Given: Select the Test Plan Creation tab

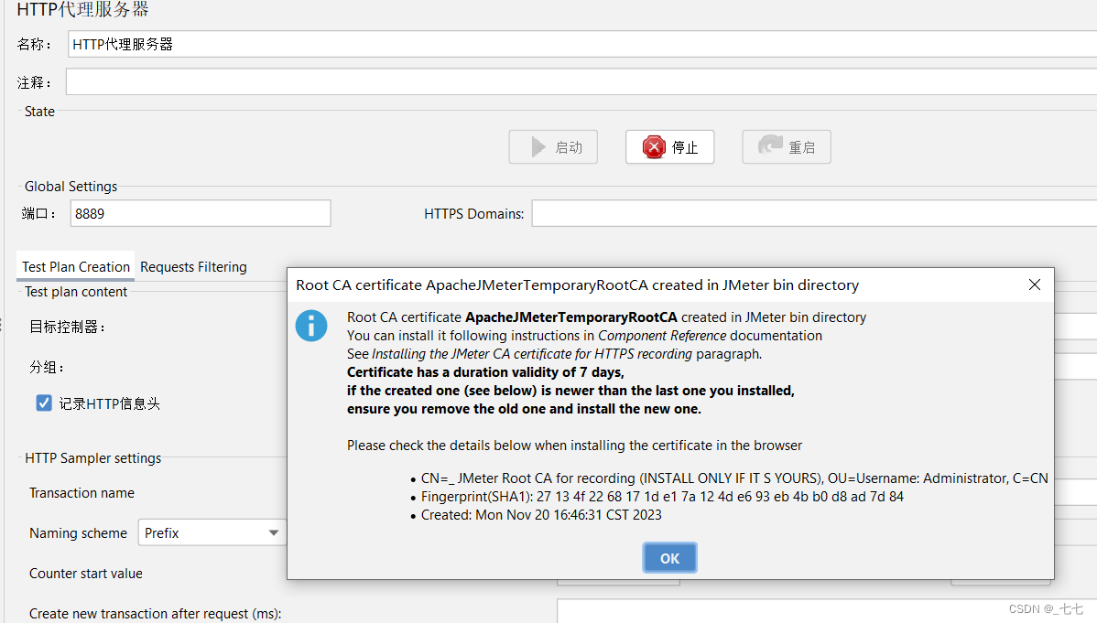Looking at the screenshot, I should pos(76,267).
